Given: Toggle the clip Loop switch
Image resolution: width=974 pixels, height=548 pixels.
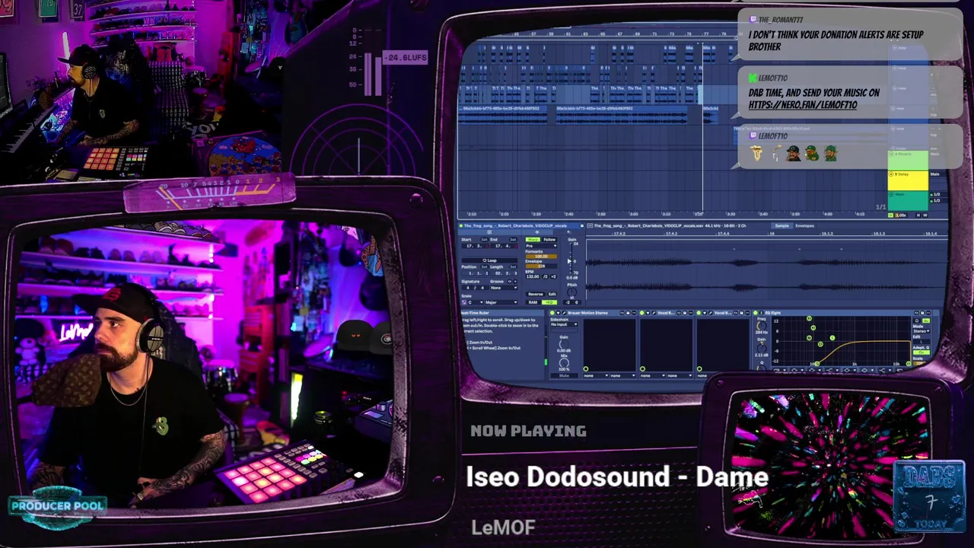Looking at the screenshot, I should [489, 260].
